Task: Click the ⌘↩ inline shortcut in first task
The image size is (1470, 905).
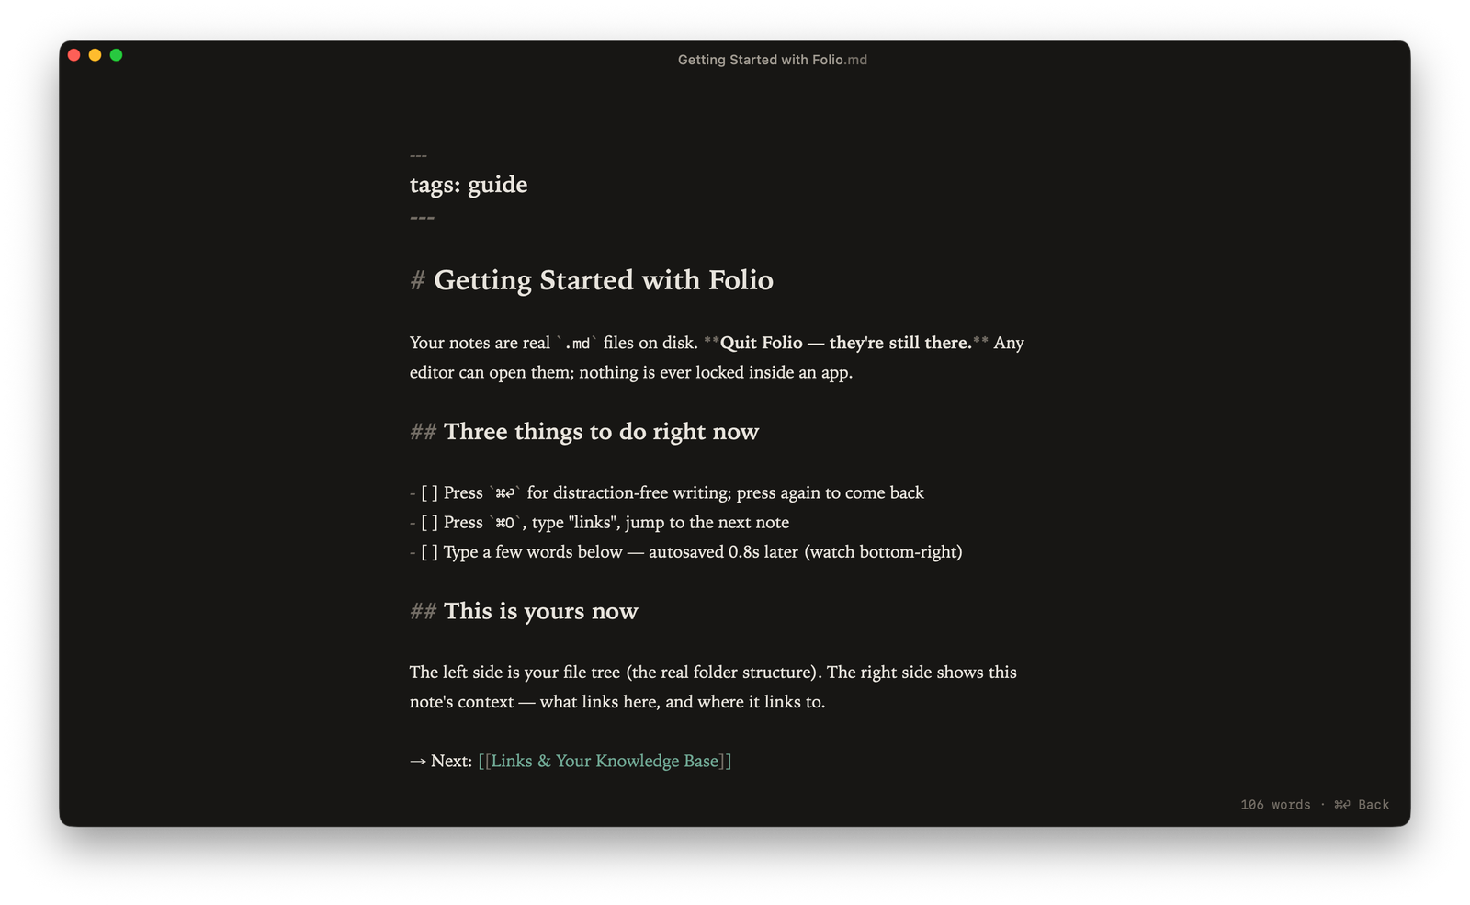Action: coord(505,493)
